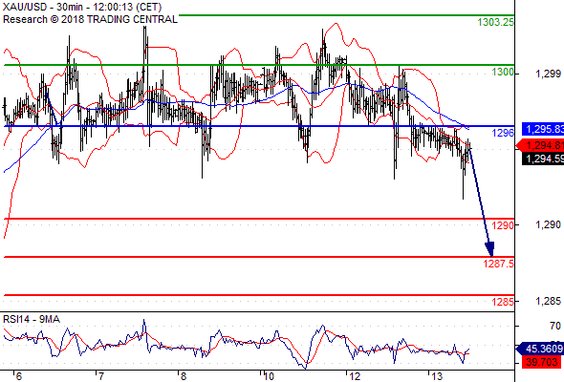The width and height of the screenshot is (564, 382).
Task: Click the 1300 green resistance level label
Action: coord(503,72)
